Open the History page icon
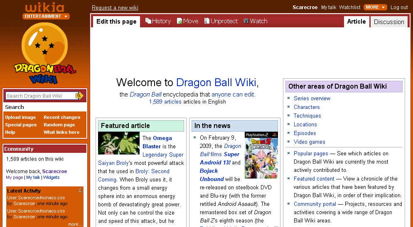413x227 pixels. point(148,21)
